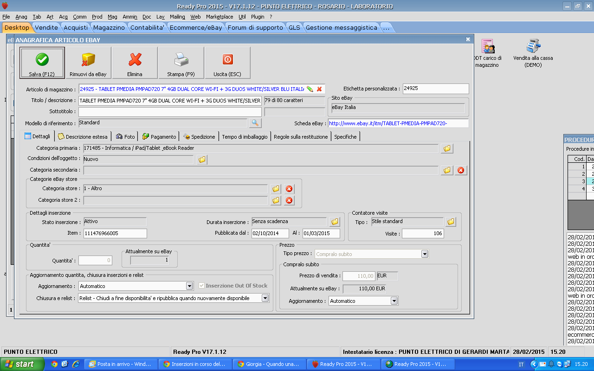Image resolution: width=594 pixels, height=371 pixels.
Task: Open the Spedizione tab
Action: point(199,137)
